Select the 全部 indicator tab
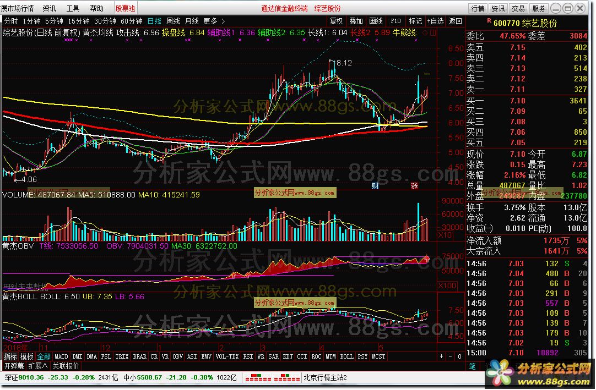 pos(44,356)
